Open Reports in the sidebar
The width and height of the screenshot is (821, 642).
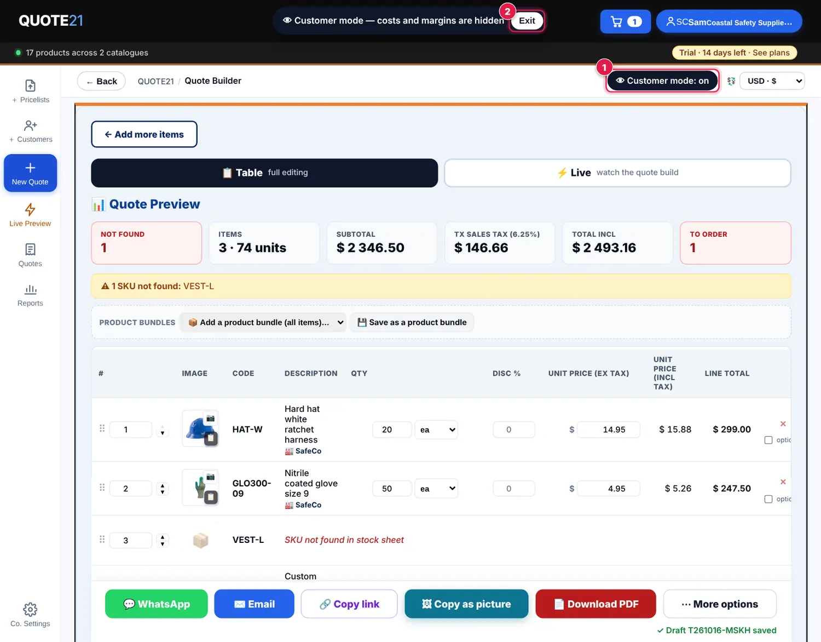30,295
